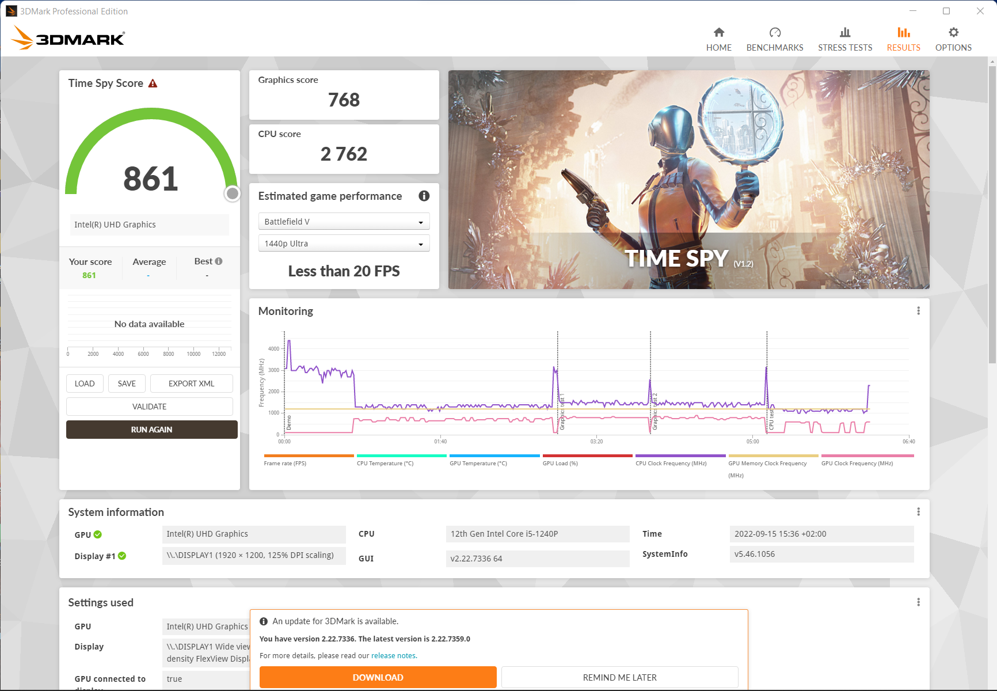Click the Your score value 861
This screenshot has height=691, width=997.
(x=89, y=275)
